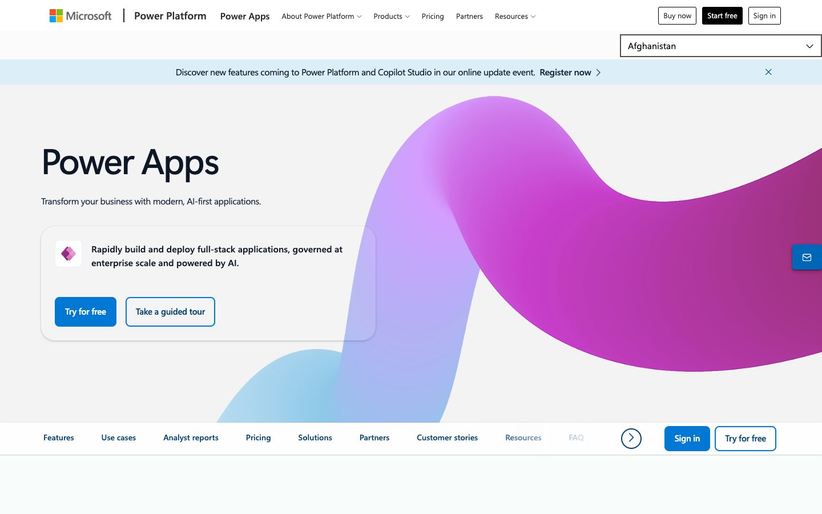Screen dimensions: 822x514
Task: Open the Afghanistan country dropdown
Action: (x=720, y=46)
